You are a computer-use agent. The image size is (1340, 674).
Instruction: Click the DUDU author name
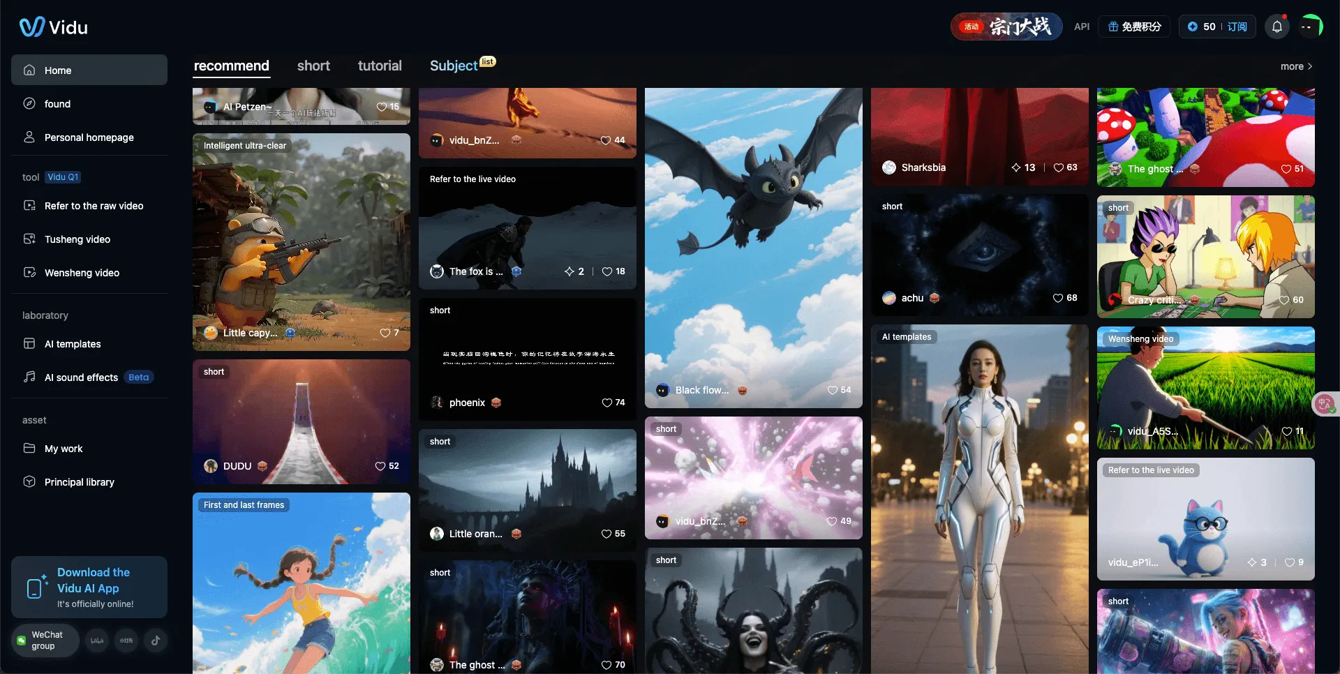[237, 466]
